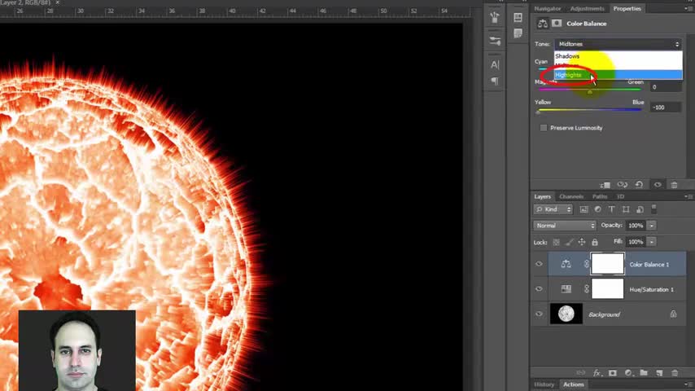This screenshot has width=695, height=391.
Task: Open the Brush Presets panel icon
Action: pyautogui.click(x=495, y=18)
